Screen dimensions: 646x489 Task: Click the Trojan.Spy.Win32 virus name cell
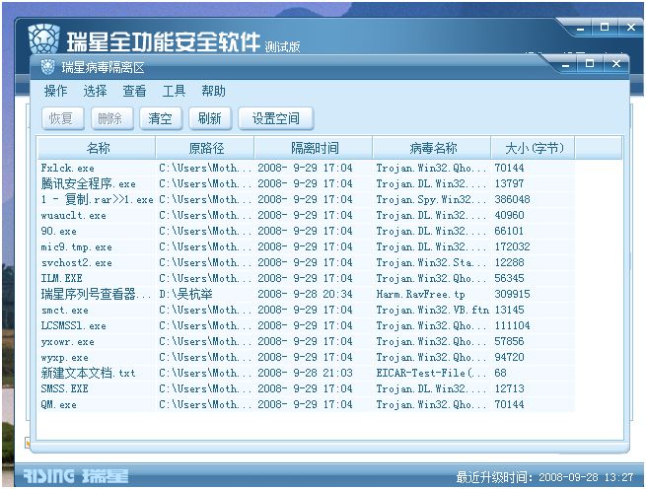[431, 200]
